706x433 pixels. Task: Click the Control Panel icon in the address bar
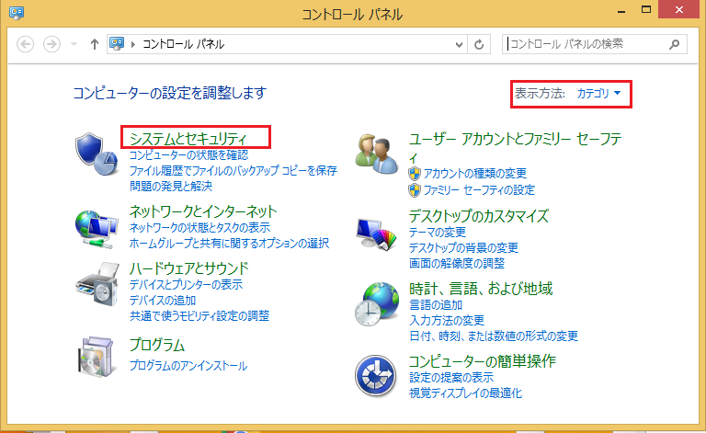point(117,43)
